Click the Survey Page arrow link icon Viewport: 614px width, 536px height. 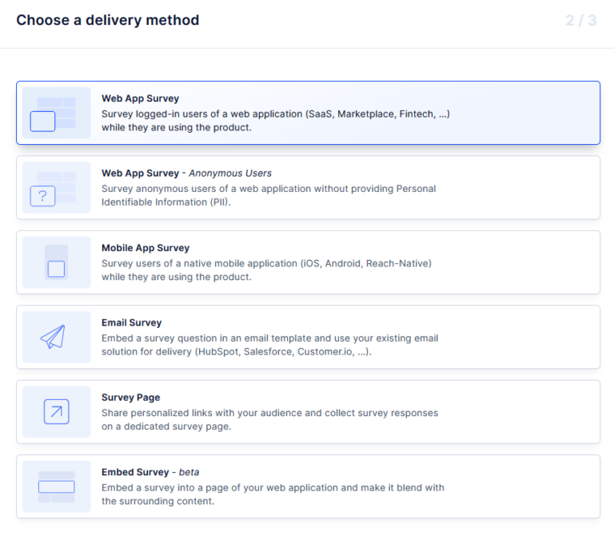click(x=56, y=412)
